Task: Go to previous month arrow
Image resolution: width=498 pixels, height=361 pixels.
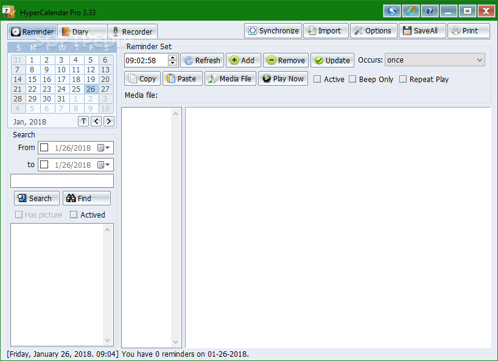Action: tap(96, 121)
